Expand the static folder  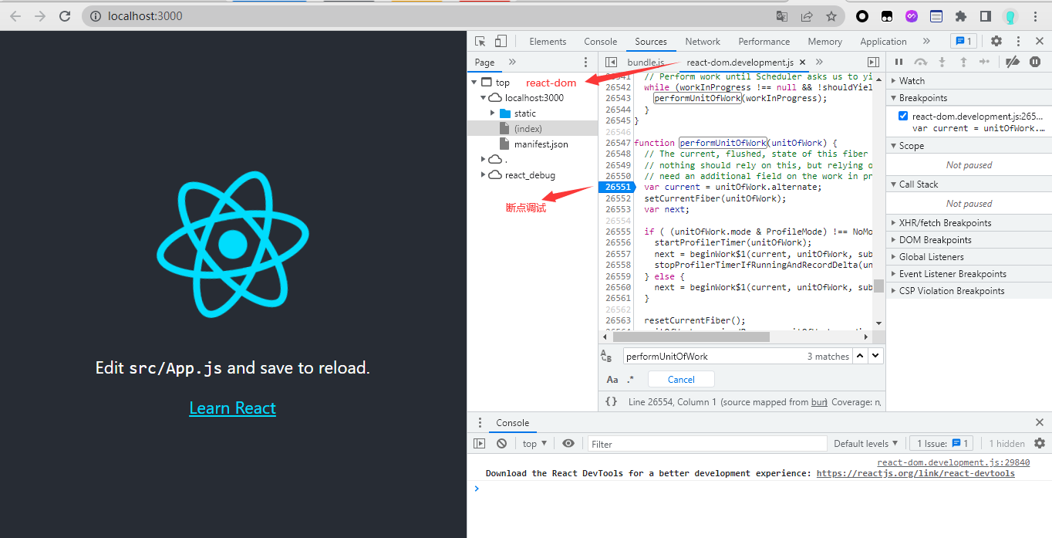[493, 113]
